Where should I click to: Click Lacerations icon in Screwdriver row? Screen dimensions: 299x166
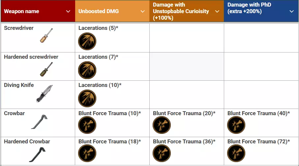(87, 41)
